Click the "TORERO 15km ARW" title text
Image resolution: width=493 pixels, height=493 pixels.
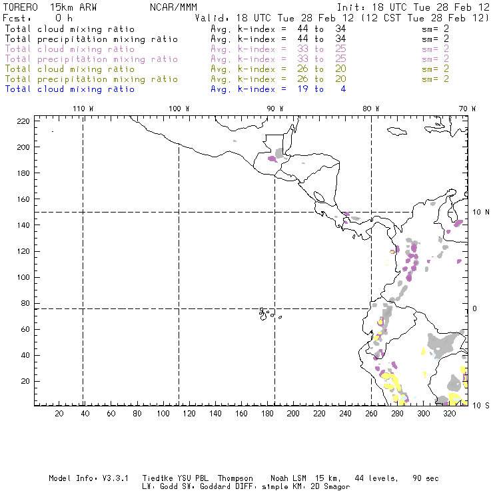coord(50,7)
